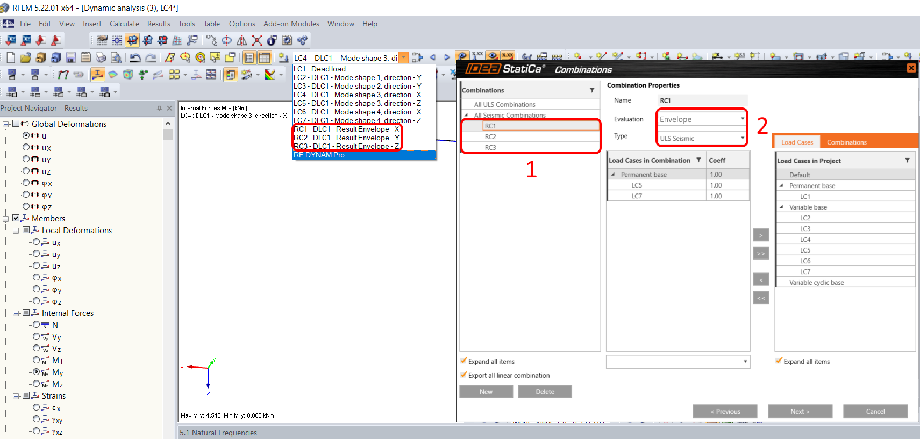Filter Load Cases in Project column
Screen dimensions: 920x439
click(x=907, y=161)
